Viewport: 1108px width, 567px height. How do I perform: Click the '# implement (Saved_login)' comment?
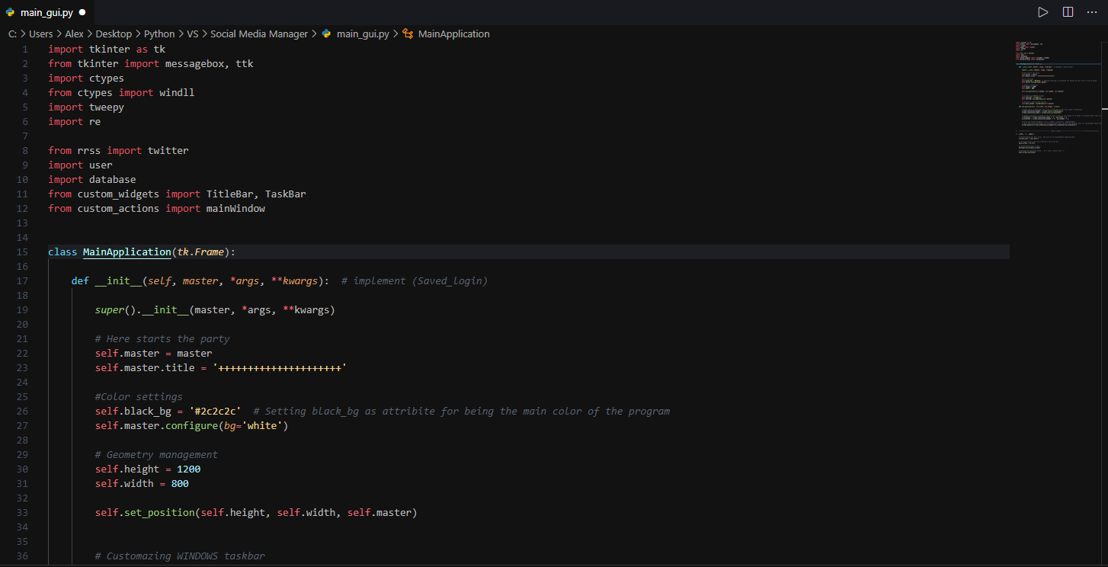pyautogui.click(x=415, y=281)
